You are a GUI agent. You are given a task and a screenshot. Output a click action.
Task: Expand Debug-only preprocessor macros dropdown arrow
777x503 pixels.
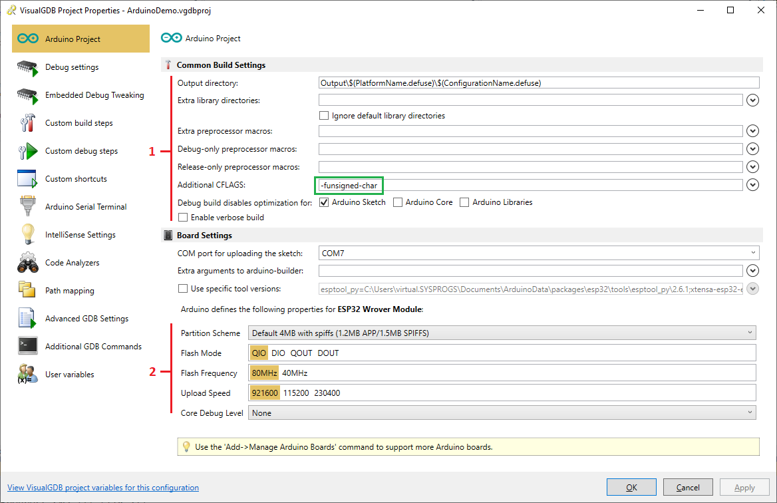click(x=753, y=148)
